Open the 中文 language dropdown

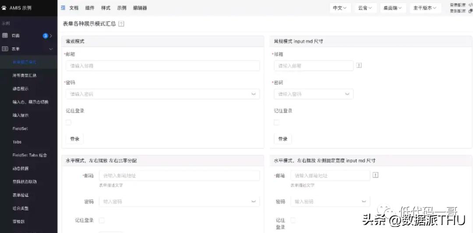pyautogui.click(x=339, y=8)
